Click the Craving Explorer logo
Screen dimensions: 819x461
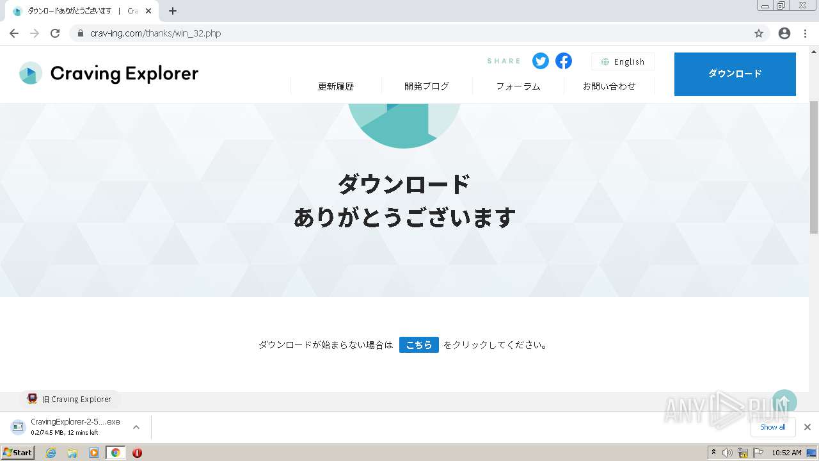(x=109, y=74)
